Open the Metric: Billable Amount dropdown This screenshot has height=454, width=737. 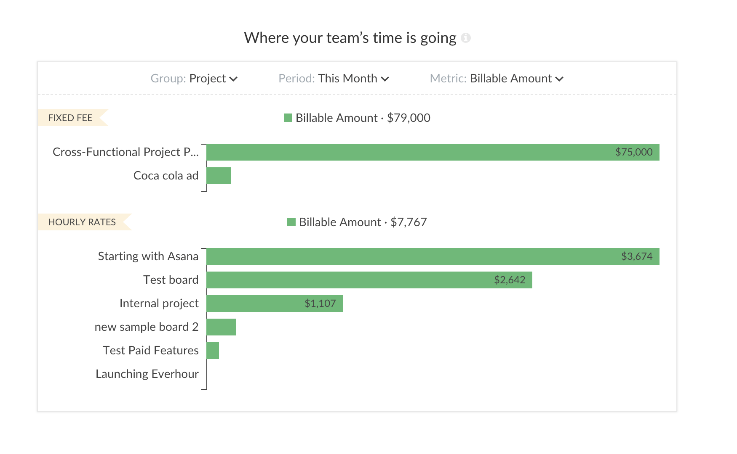click(x=497, y=79)
